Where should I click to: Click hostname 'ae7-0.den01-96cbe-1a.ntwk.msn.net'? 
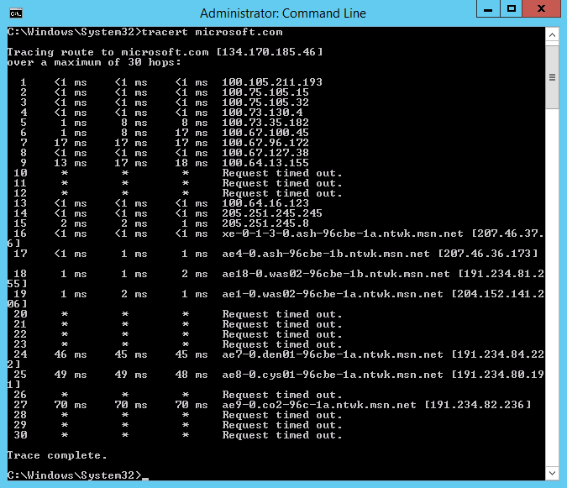pos(333,354)
